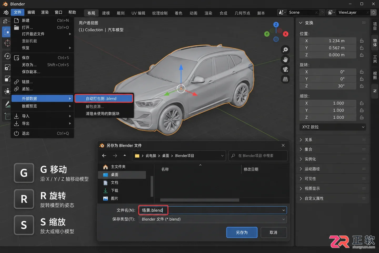Toggle lock on rotation Z
The image size is (379, 253).
(362, 86)
